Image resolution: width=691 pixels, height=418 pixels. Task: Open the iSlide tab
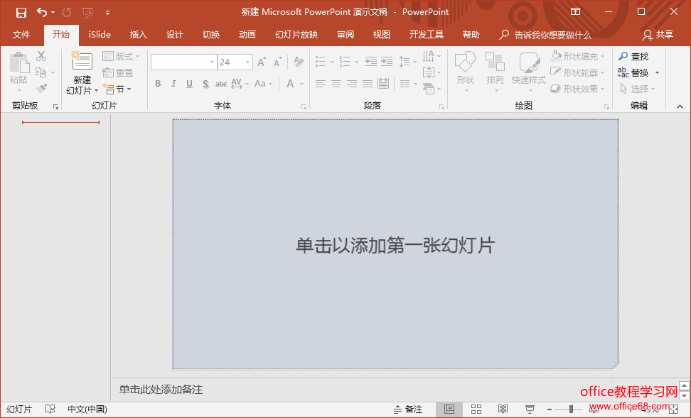[100, 35]
